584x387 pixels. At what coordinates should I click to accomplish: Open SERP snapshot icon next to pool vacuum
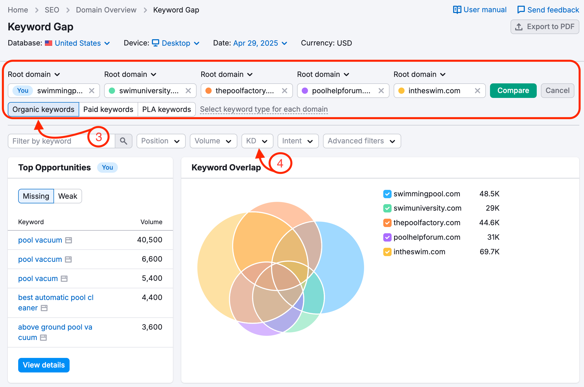(x=68, y=240)
